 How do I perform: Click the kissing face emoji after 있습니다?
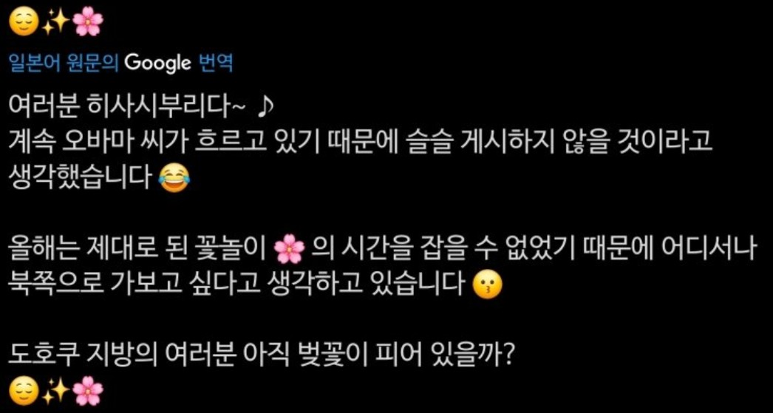pyautogui.click(x=486, y=285)
